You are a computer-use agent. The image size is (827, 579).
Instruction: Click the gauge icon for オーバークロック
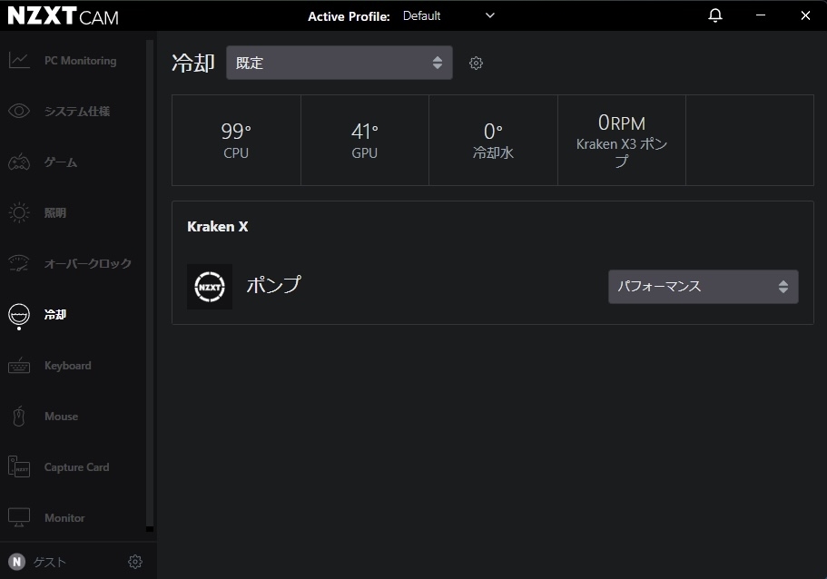coord(19,263)
